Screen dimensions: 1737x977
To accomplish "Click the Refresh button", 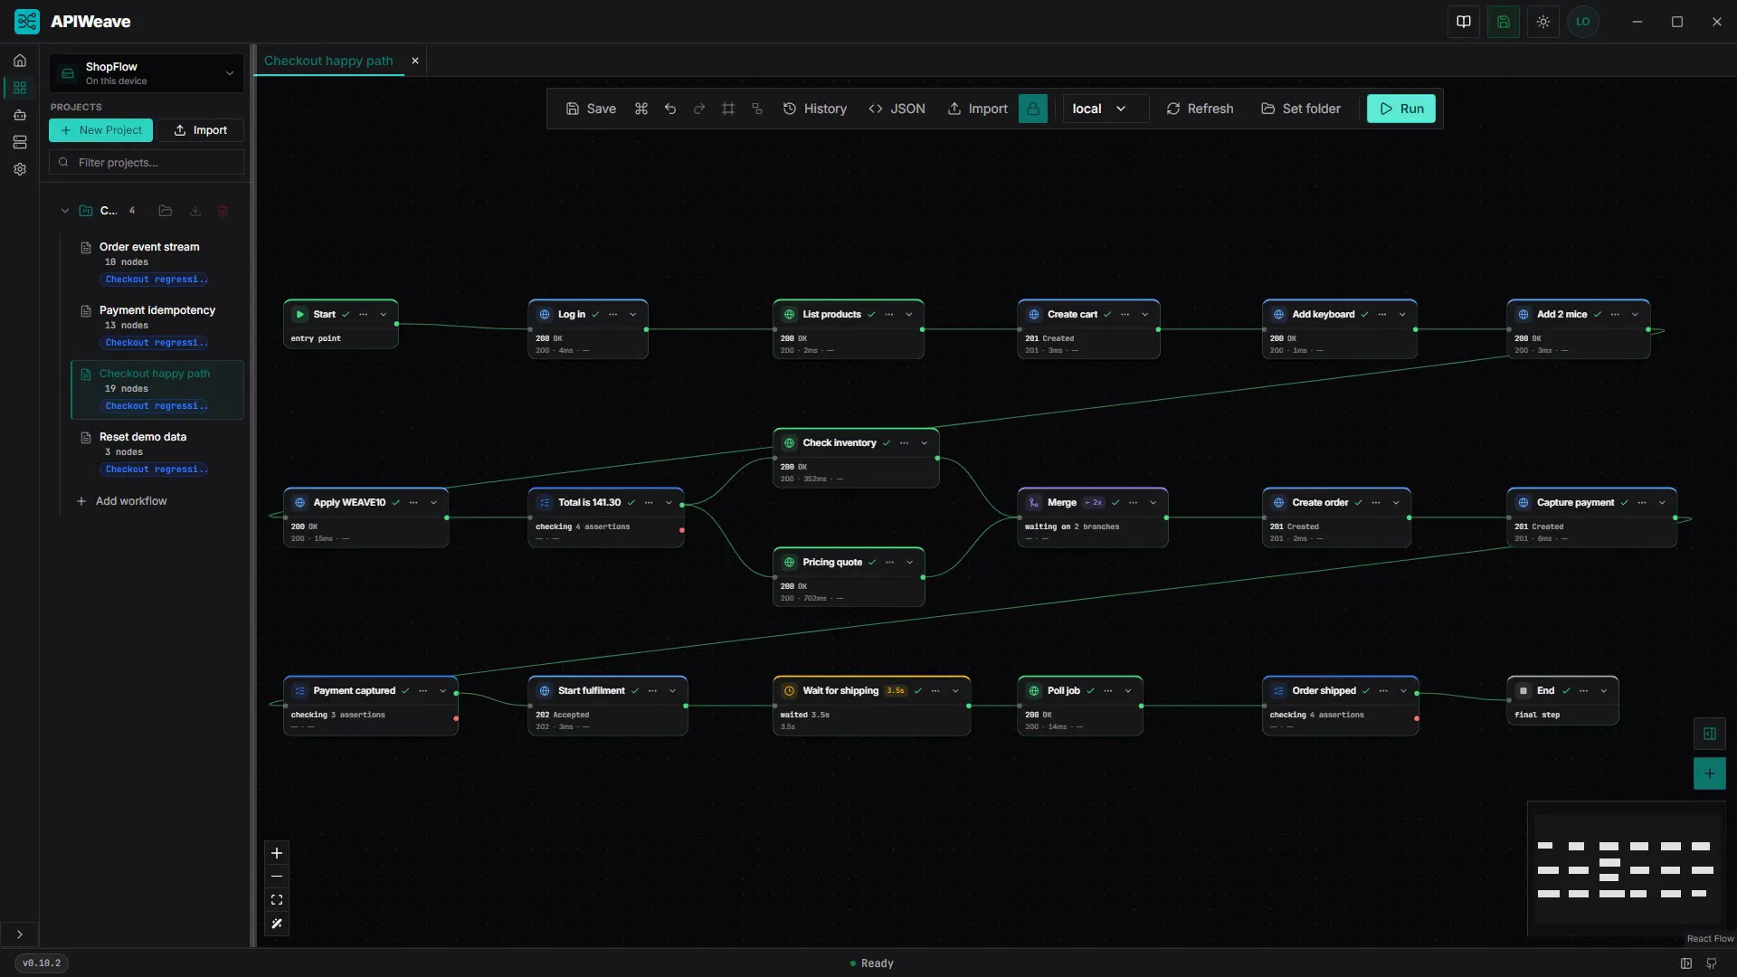I will 1200,109.
